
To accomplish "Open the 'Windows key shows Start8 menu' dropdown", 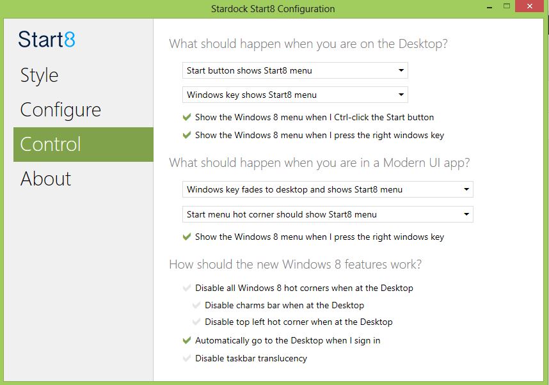I will pyautogui.click(x=295, y=95).
